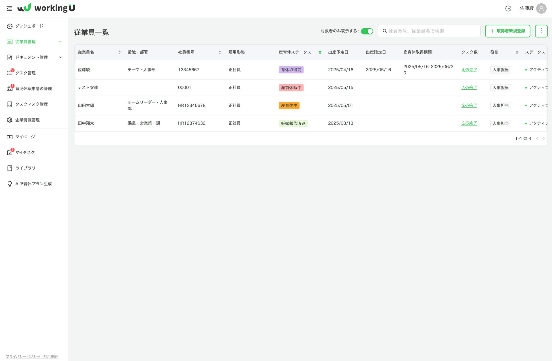Open the chat messages bubble icon

pyautogui.click(x=508, y=8)
